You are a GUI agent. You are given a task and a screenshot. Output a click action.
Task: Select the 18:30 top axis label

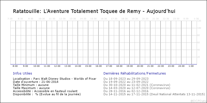(x=124, y=19)
